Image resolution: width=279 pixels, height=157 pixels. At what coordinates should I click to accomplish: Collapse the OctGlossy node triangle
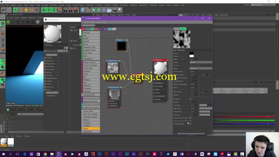(x=153, y=60)
